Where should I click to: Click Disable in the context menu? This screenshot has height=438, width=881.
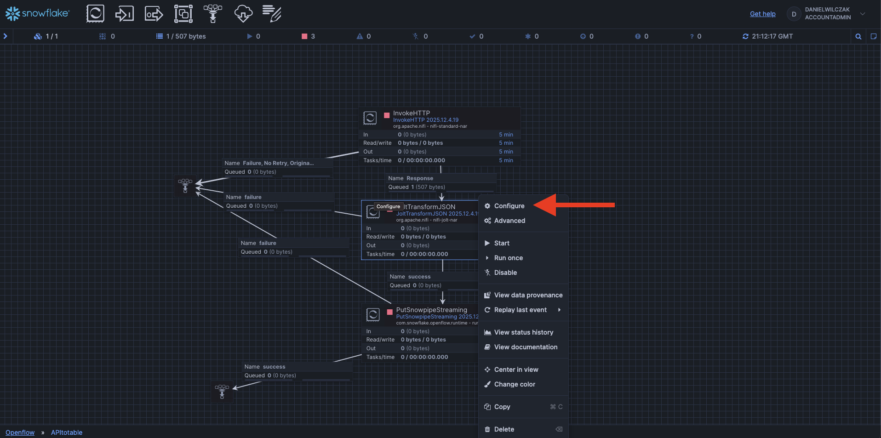[505, 273]
